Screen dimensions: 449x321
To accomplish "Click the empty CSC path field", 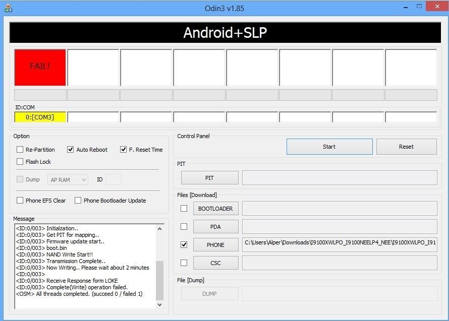I will (340, 263).
